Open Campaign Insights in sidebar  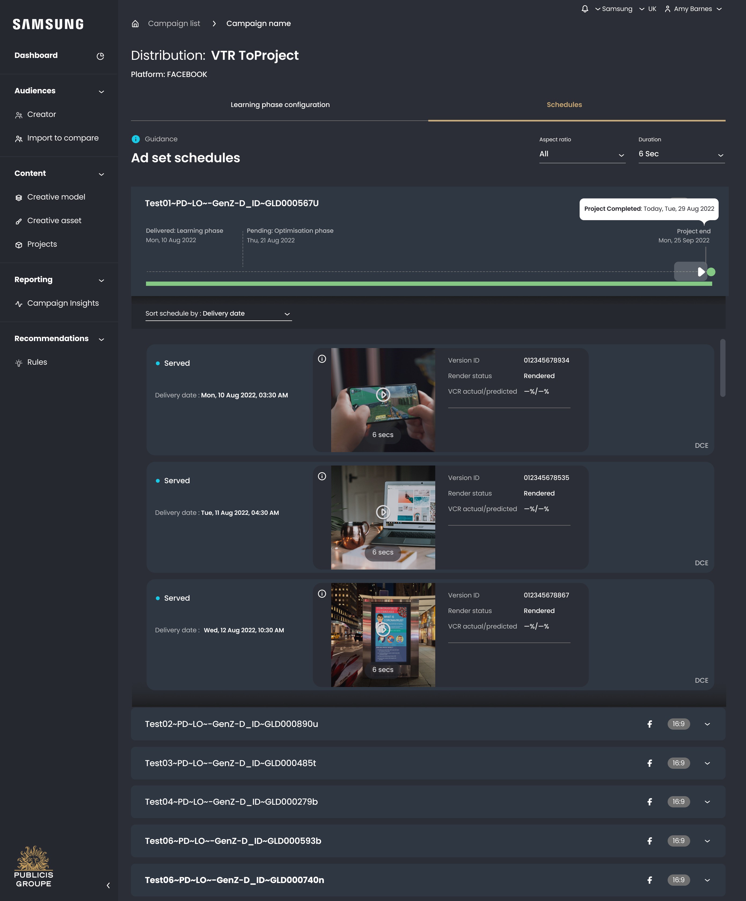click(x=63, y=303)
